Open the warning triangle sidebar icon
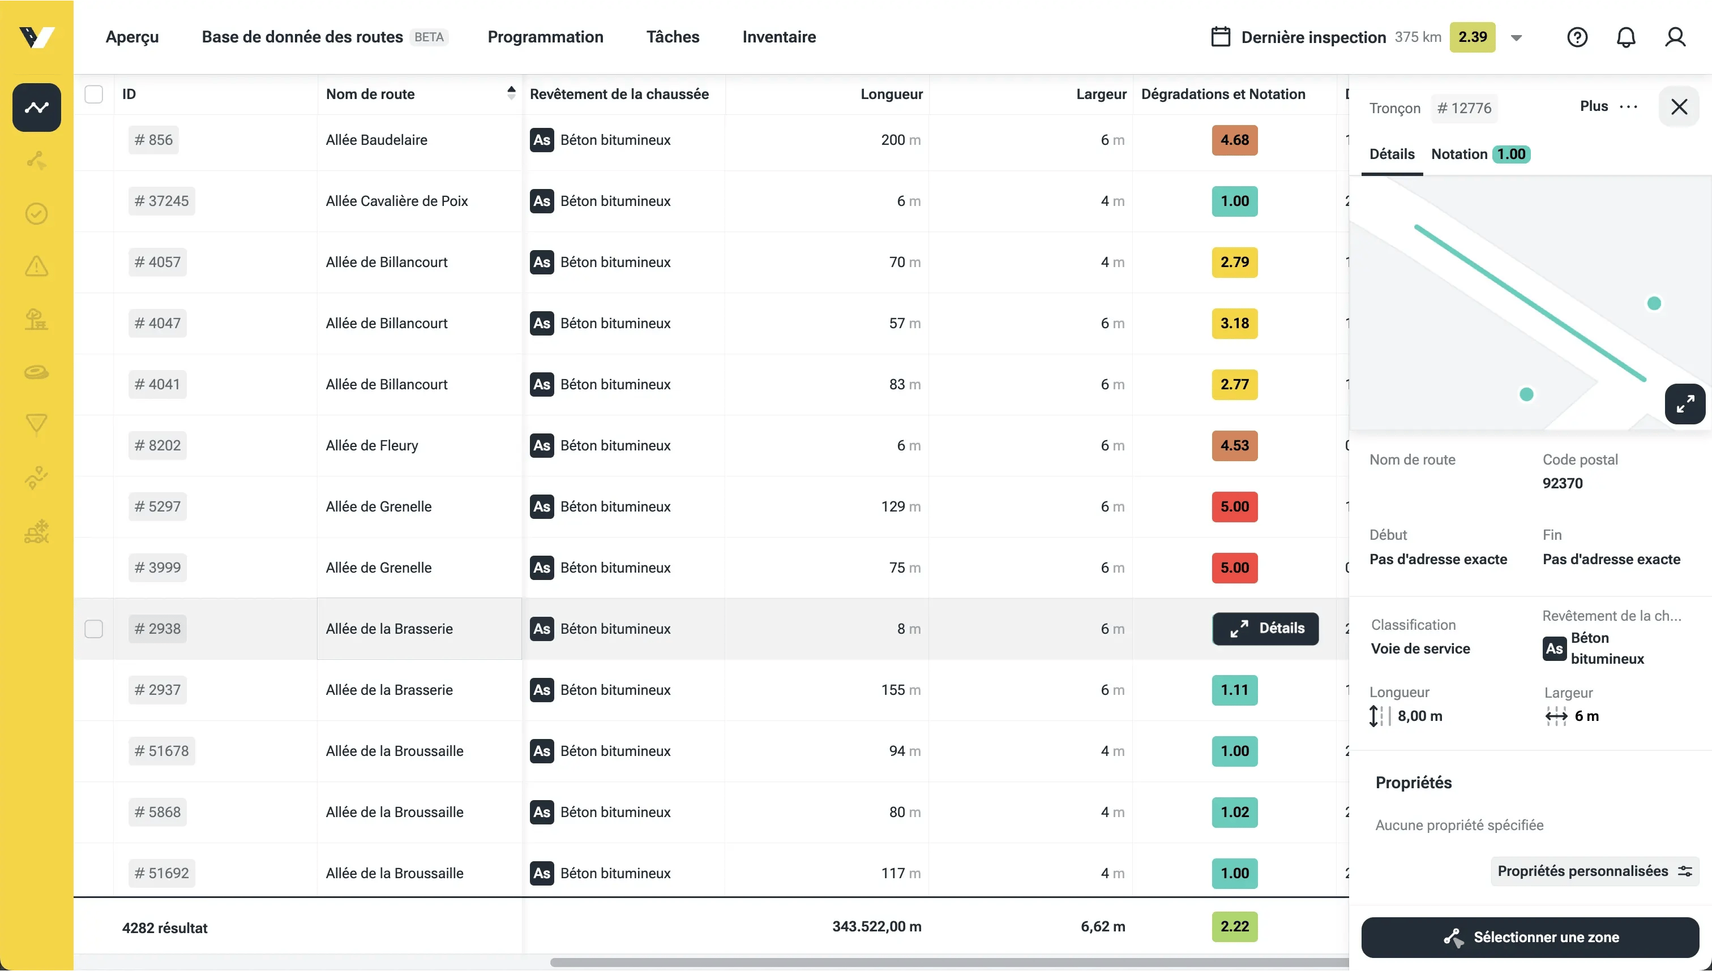Screen dimensions: 1712x971 pos(37,266)
